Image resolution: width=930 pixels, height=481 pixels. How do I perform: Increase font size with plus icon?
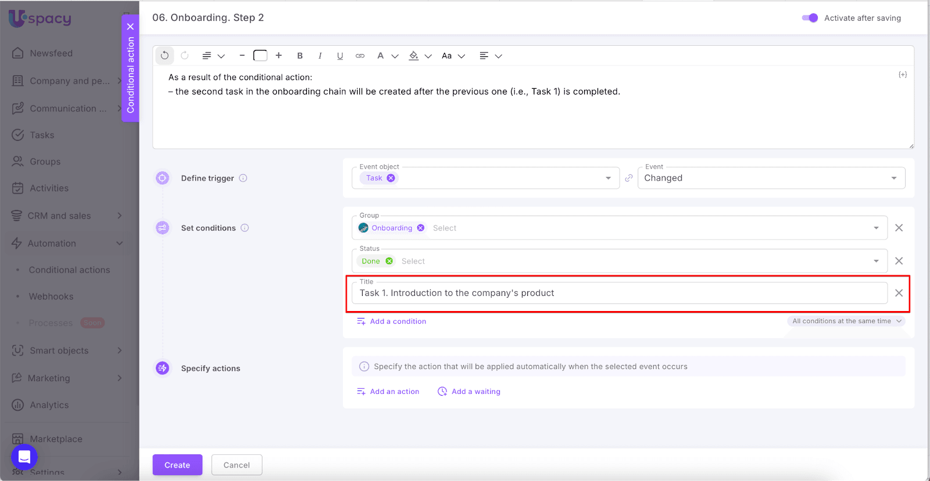[x=279, y=56]
